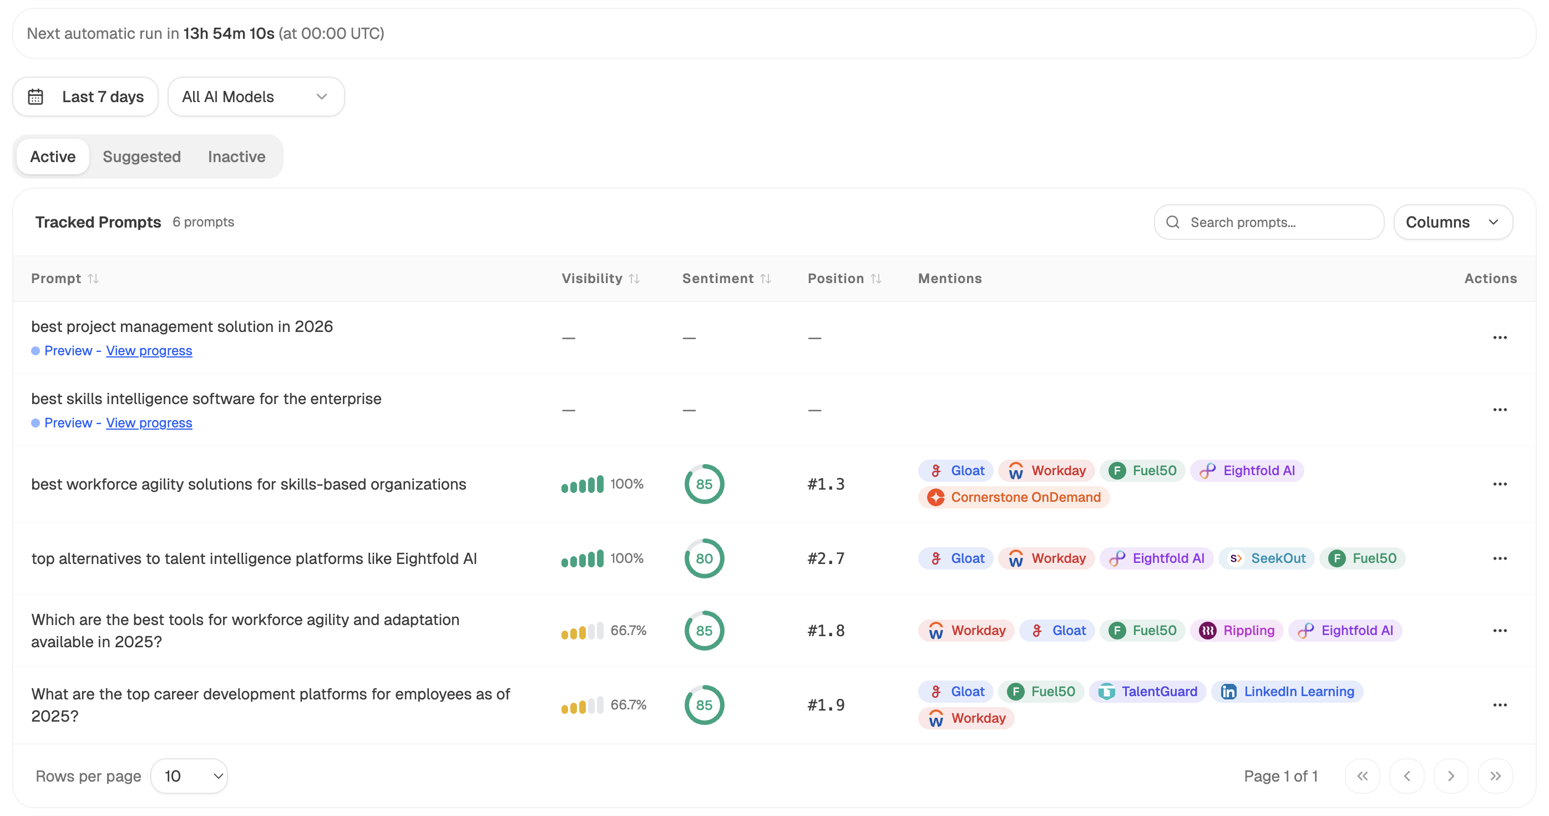
Task: Open actions menu for Eightfold alternatives prompt
Action: pos(1500,558)
